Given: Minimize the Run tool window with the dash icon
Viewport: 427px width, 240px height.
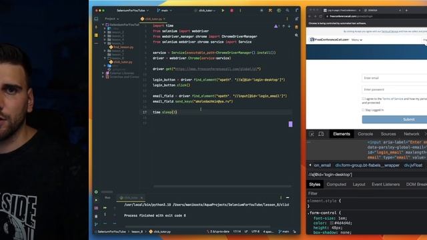Looking at the screenshot, I should (x=288, y=198).
